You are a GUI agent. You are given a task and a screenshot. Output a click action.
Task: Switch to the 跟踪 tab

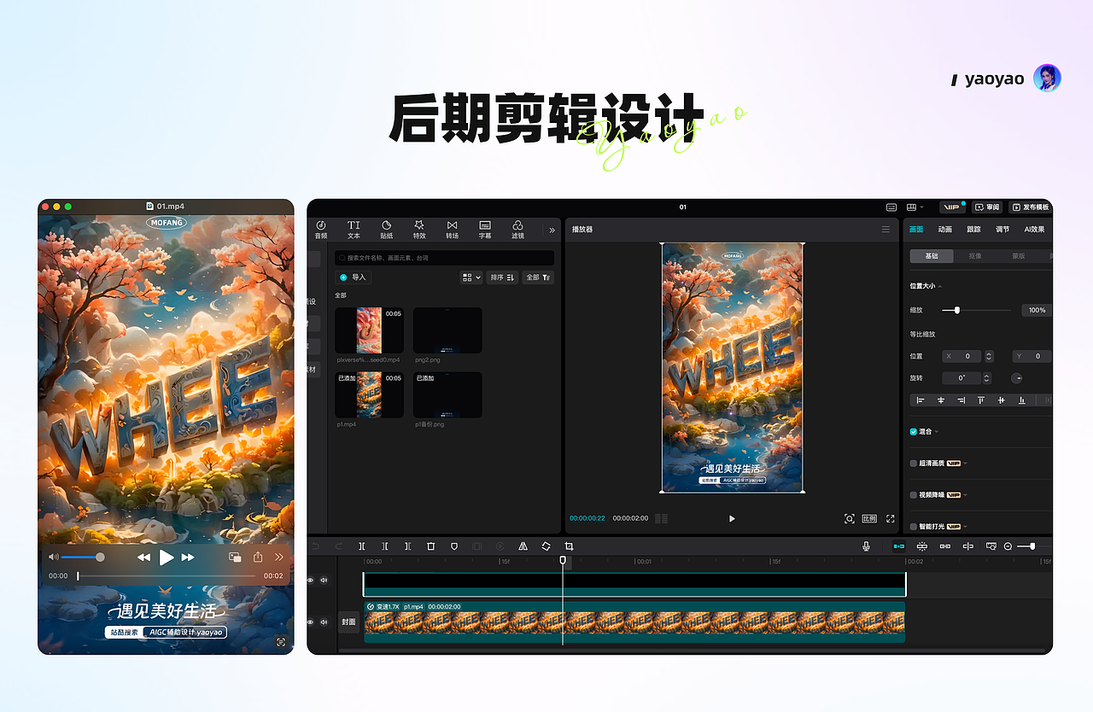pos(973,230)
